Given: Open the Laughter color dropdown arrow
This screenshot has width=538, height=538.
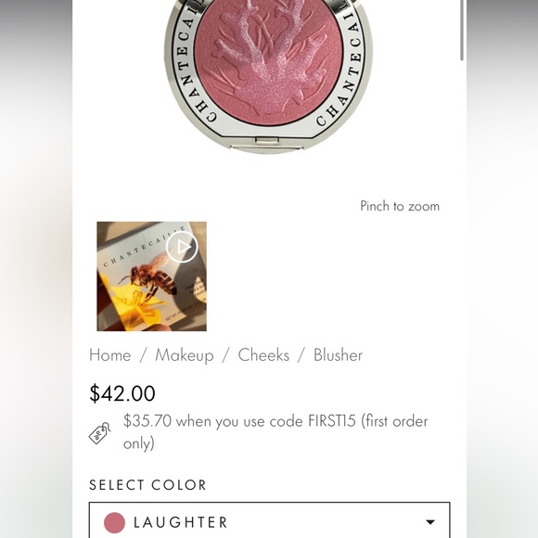Looking at the screenshot, I should tap(430, 522).
